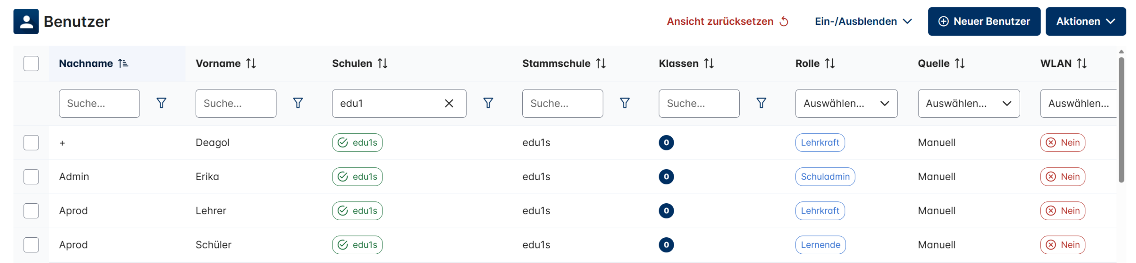Screen dimensions: 1136x263
Task: Click the Klassen column filter icon
Action: (x=761, y=103)
